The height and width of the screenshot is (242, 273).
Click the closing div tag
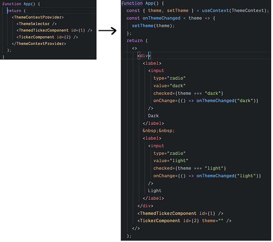145,206
